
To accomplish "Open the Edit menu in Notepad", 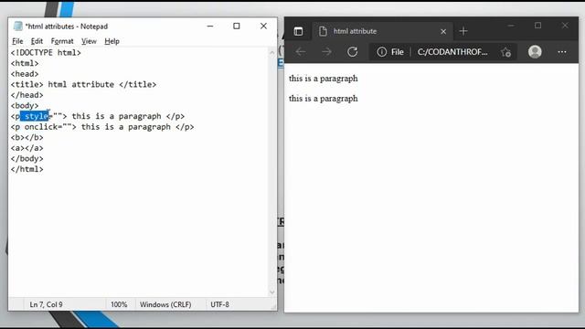I will pos(37,41).
